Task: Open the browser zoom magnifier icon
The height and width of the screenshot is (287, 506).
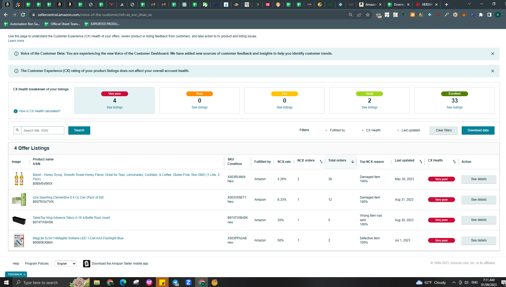Action: click(351, 15)
